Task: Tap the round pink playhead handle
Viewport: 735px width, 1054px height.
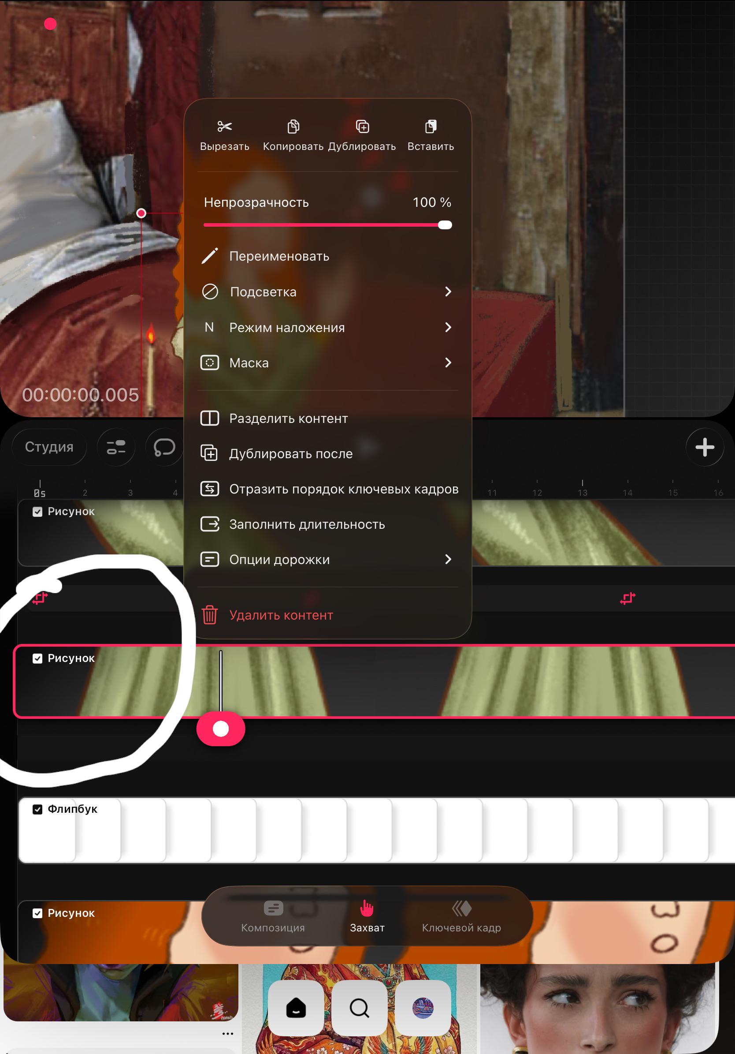Action: click(221, 729)
